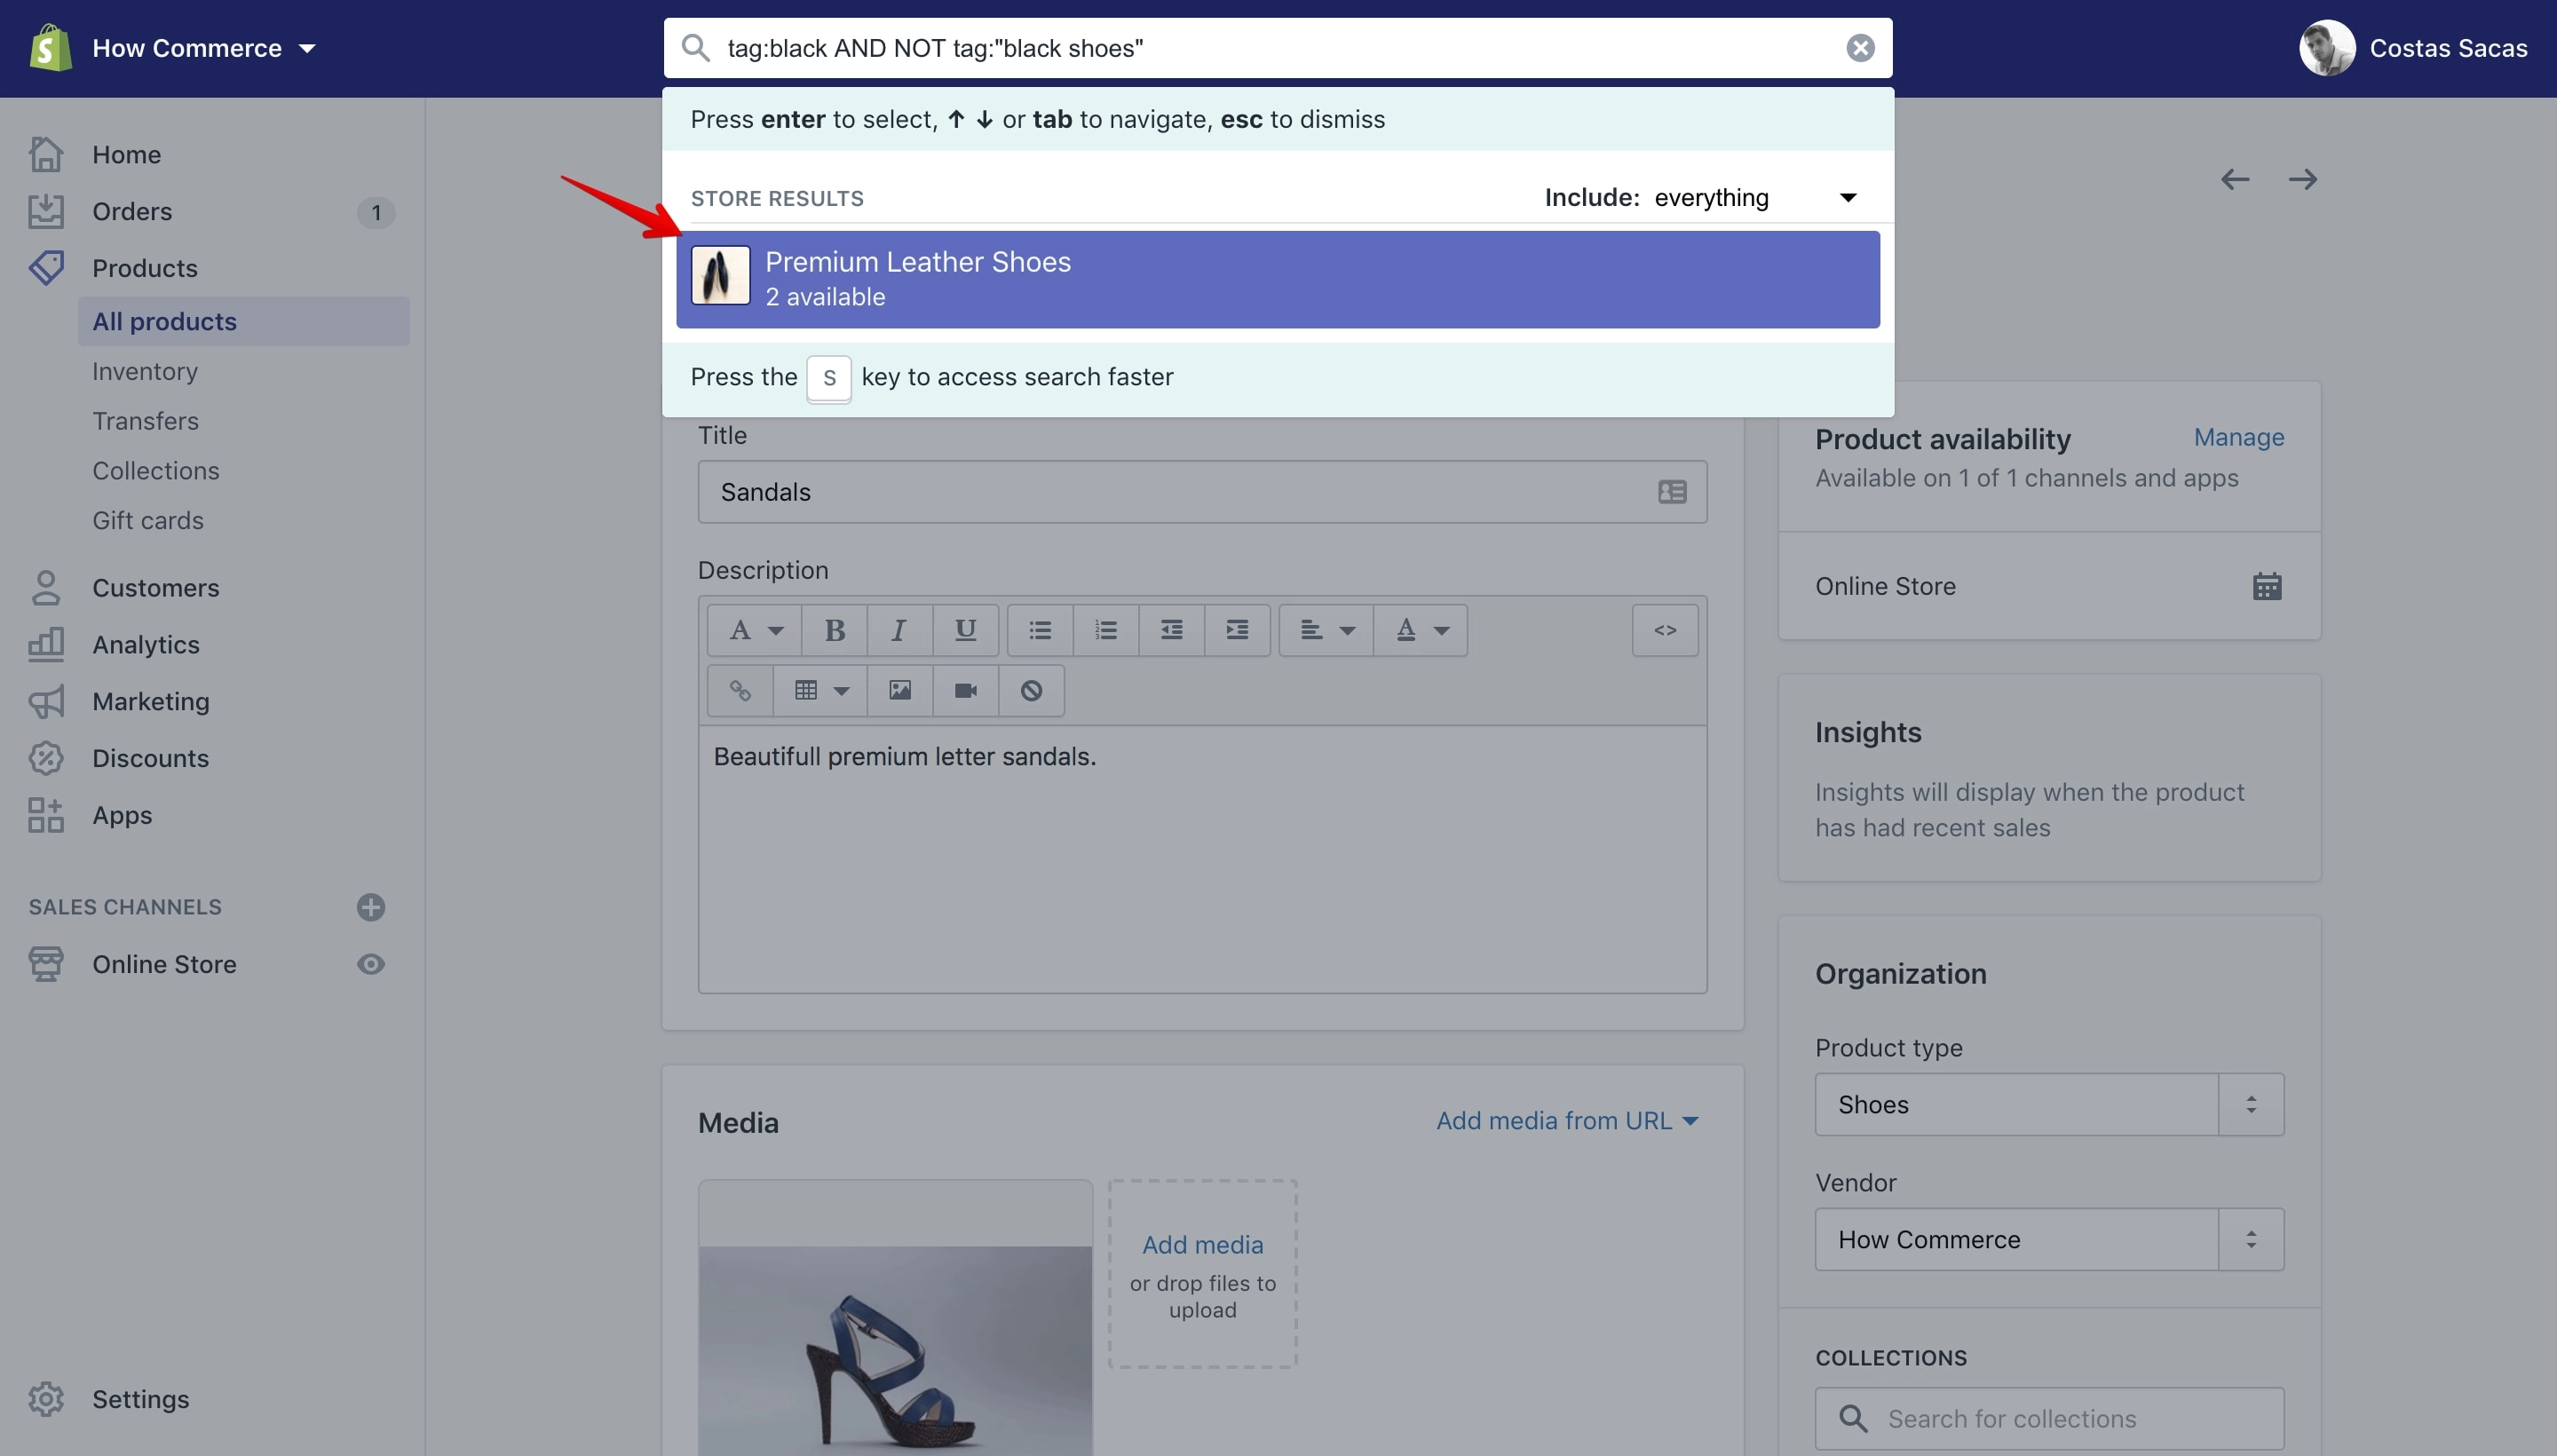Toggle italic formatting
2557x1456 pixels.
(x=899, y=630)
